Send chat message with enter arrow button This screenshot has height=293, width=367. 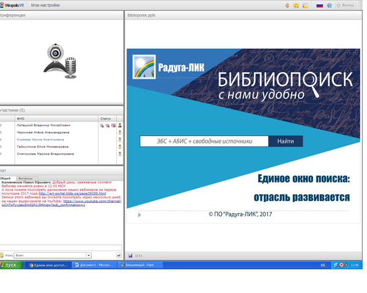pyautogui.click(x=119, y=255)
